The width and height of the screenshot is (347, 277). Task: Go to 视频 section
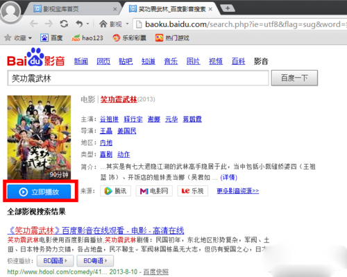(x=216, y=61)
